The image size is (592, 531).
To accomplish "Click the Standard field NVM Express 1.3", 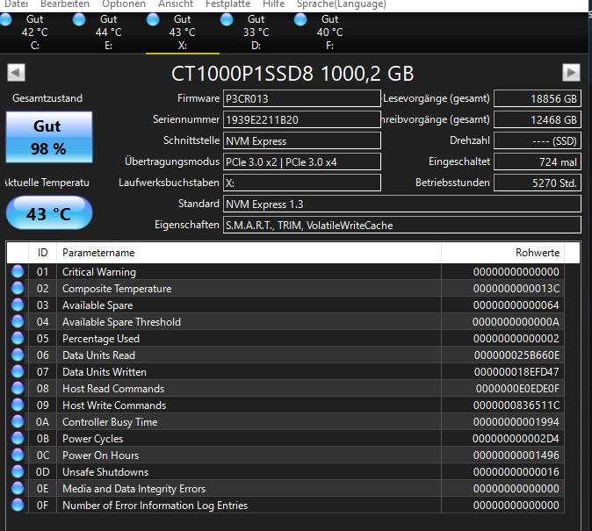I will 401,205.
